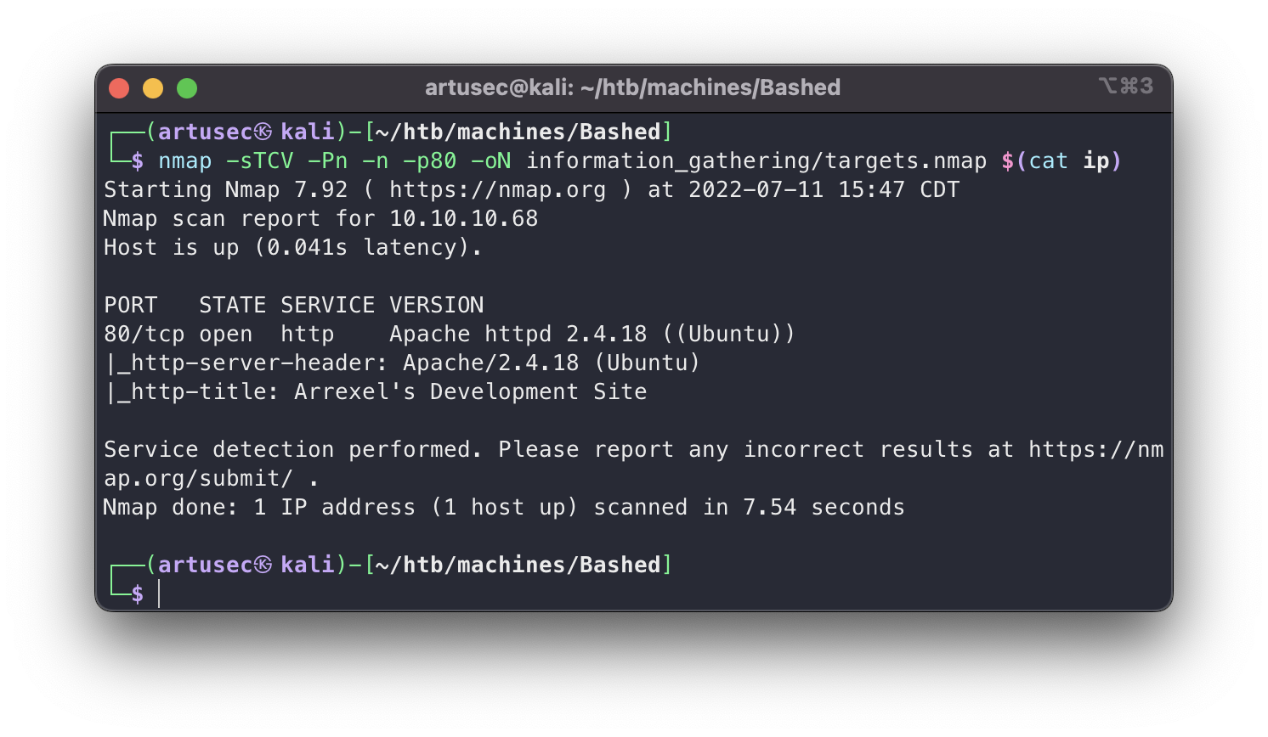
Task: Click the $(cat ip) command substitution
Action: click(x=1061, y=161)
